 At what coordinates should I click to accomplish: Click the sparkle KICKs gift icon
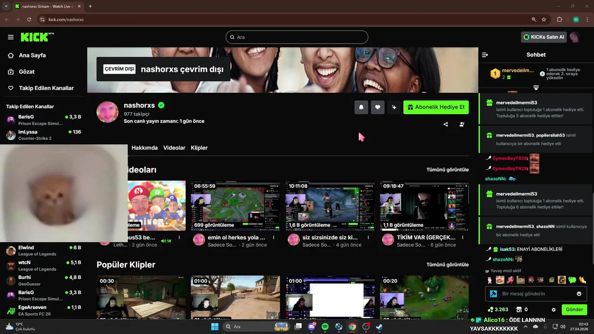point(394,107)
